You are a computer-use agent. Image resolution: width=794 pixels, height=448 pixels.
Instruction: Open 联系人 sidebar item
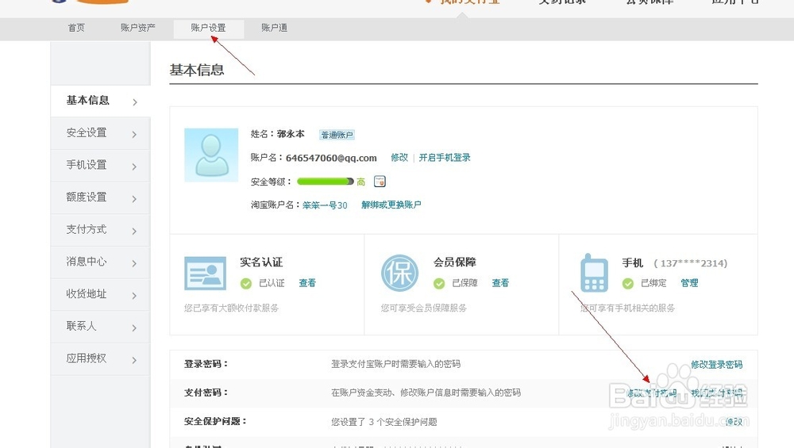click(x=100, y=327)
